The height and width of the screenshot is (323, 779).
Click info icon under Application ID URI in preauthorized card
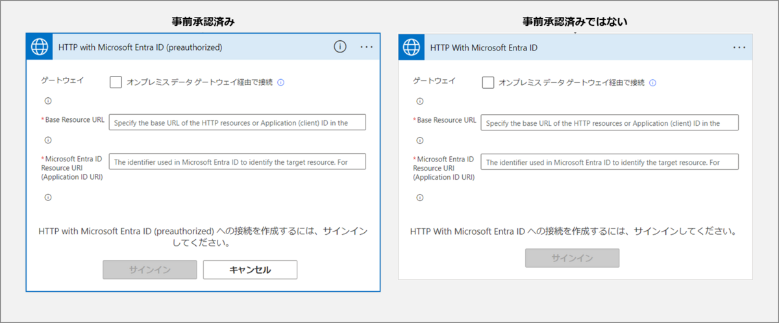(47, 197)
